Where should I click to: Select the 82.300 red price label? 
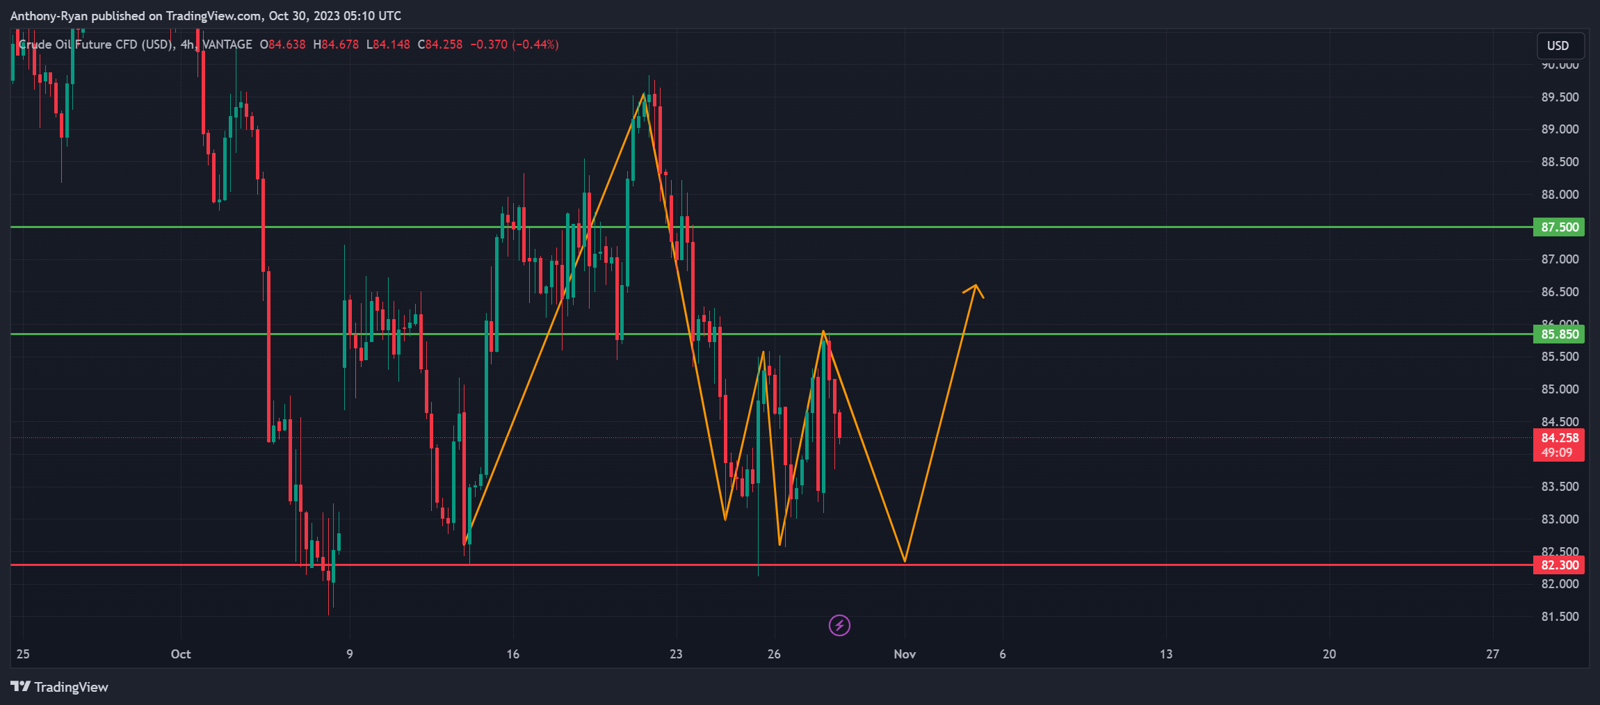click(1559, 565)
